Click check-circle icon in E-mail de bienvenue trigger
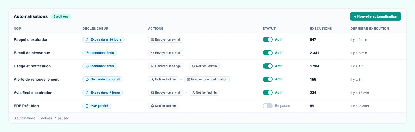Image resolution: width=415 pixels, height=132 pixels. [87, 53]
